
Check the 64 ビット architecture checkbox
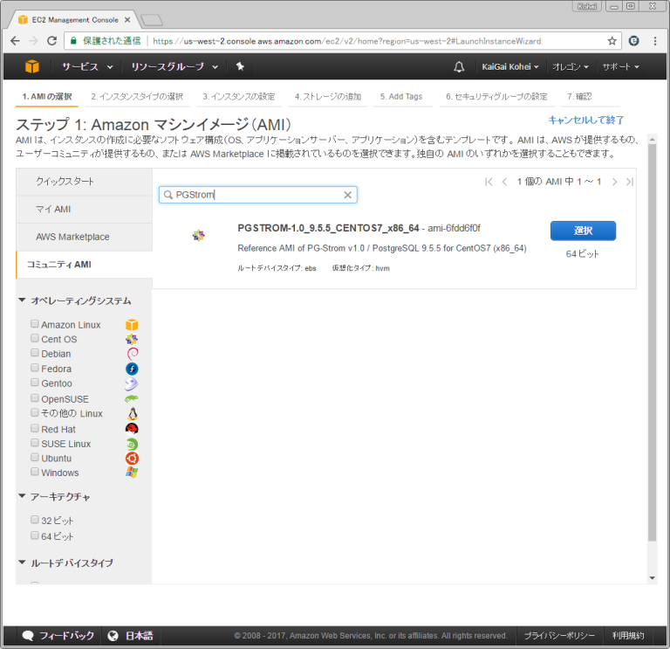click(35, 535)
